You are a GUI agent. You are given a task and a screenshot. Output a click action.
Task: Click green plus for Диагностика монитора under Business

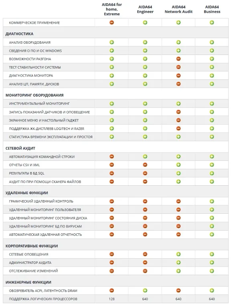pos(212,75)
